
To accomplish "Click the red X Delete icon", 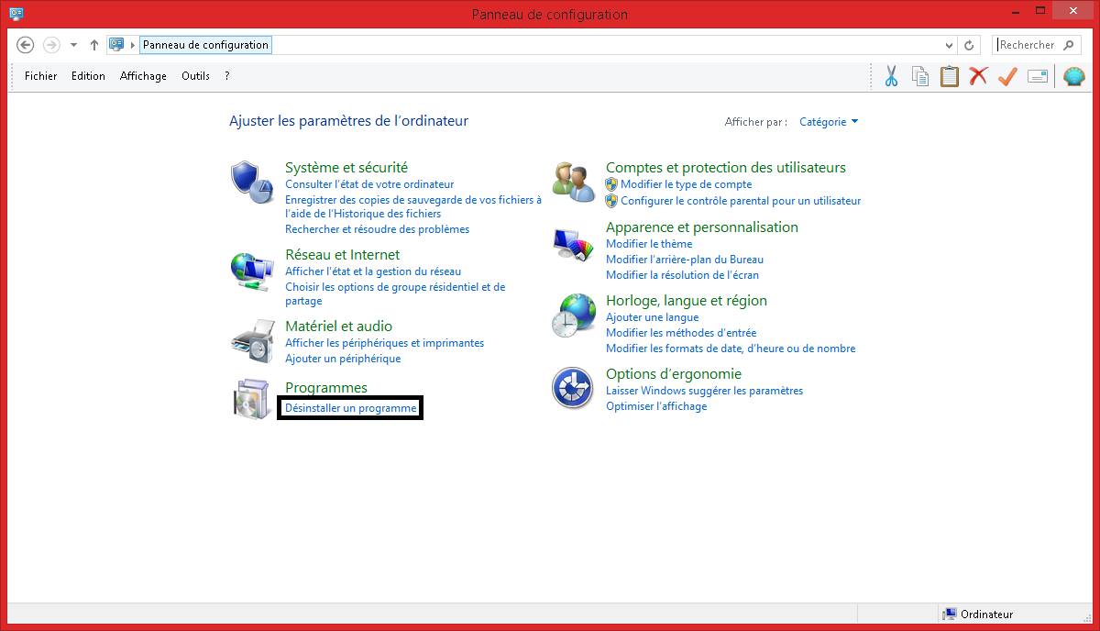I will [x=978, y=76].
